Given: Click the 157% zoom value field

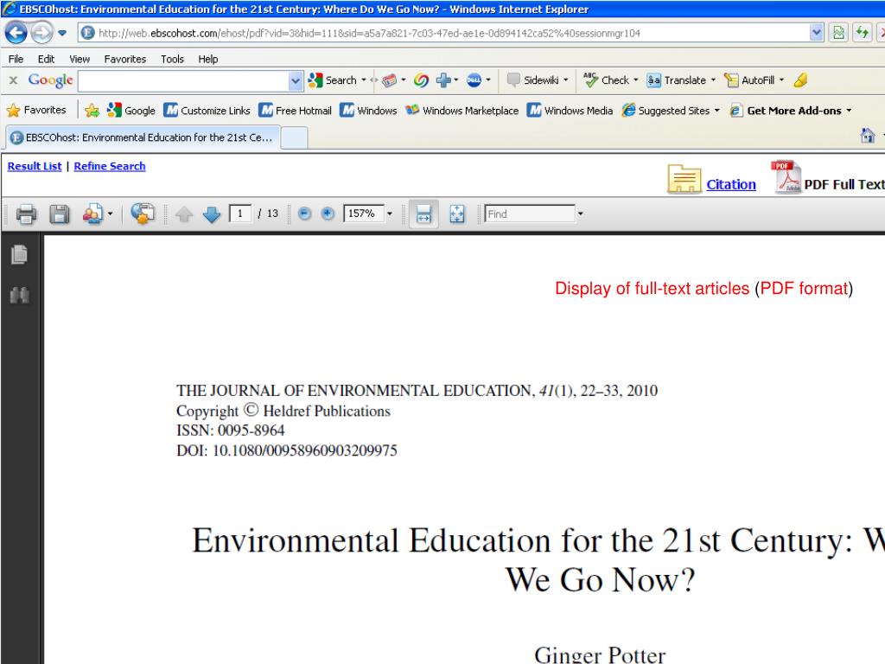Looking at the screenshot, I should pos(364,214).
